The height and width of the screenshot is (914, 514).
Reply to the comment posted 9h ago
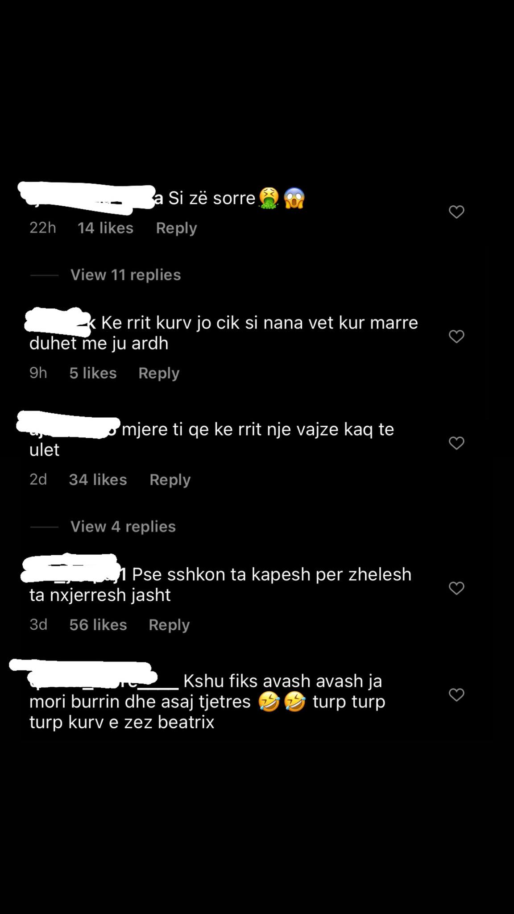[159, 373]
